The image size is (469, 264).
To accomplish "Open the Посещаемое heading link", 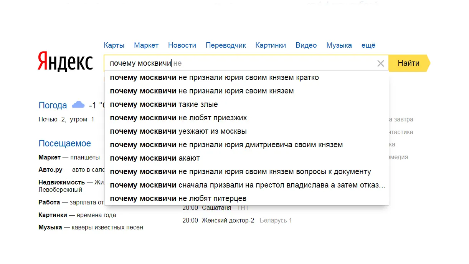I will click(x=64, y=144).
